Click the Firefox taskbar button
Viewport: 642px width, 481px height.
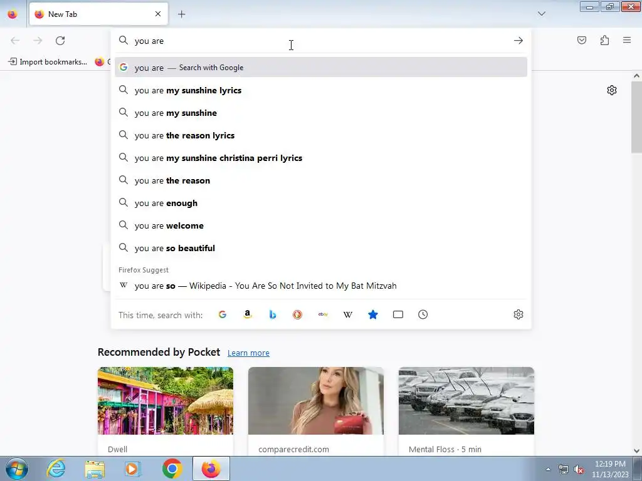coord(211,468)
